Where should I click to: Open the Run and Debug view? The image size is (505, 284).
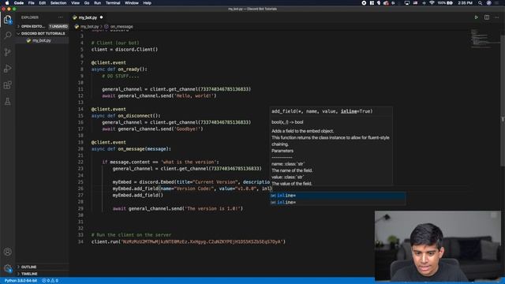tap(8, 69)
